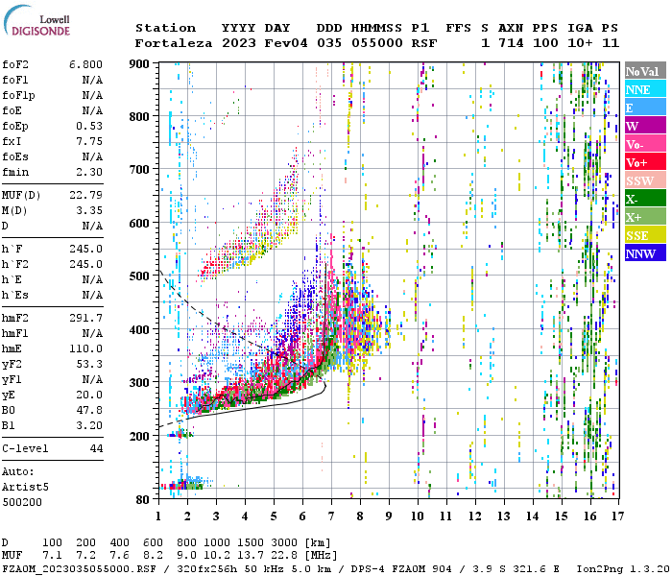Click the 500200 text under Artist5

[x=22, y=502]
